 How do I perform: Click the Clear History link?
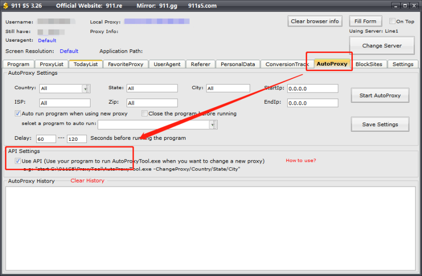[x=87, y=180]
